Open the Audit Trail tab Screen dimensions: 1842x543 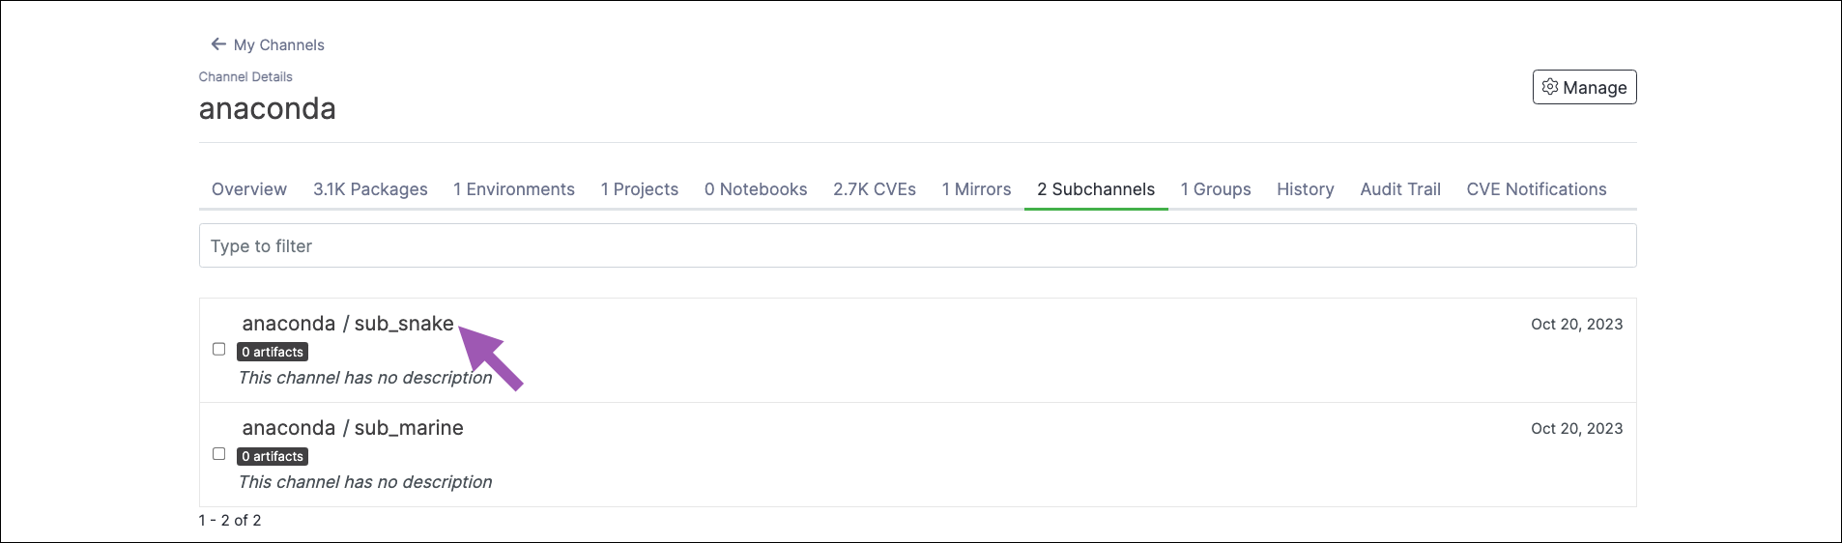[1400, 189]
